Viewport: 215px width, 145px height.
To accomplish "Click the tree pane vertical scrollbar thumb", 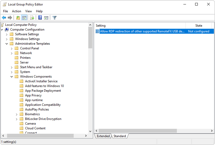I will point(90,38).
